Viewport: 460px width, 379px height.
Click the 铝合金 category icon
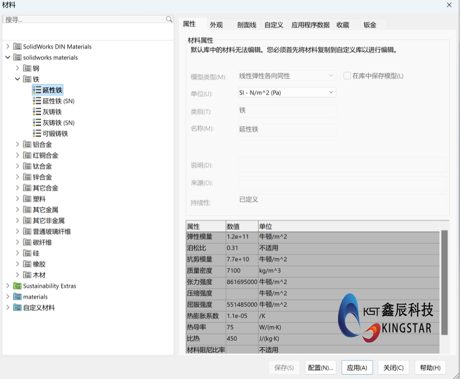(28, 144)
